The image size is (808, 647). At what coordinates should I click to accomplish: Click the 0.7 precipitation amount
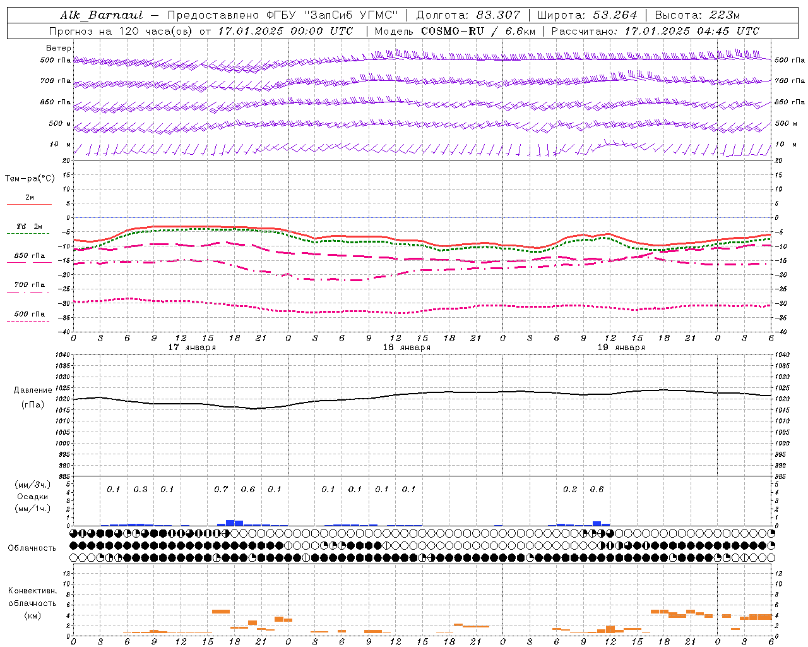[x=221, y=489]
